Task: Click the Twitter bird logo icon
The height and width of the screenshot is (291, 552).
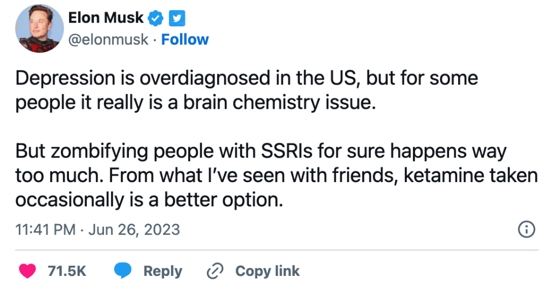Action: click(x=177, y=19)
